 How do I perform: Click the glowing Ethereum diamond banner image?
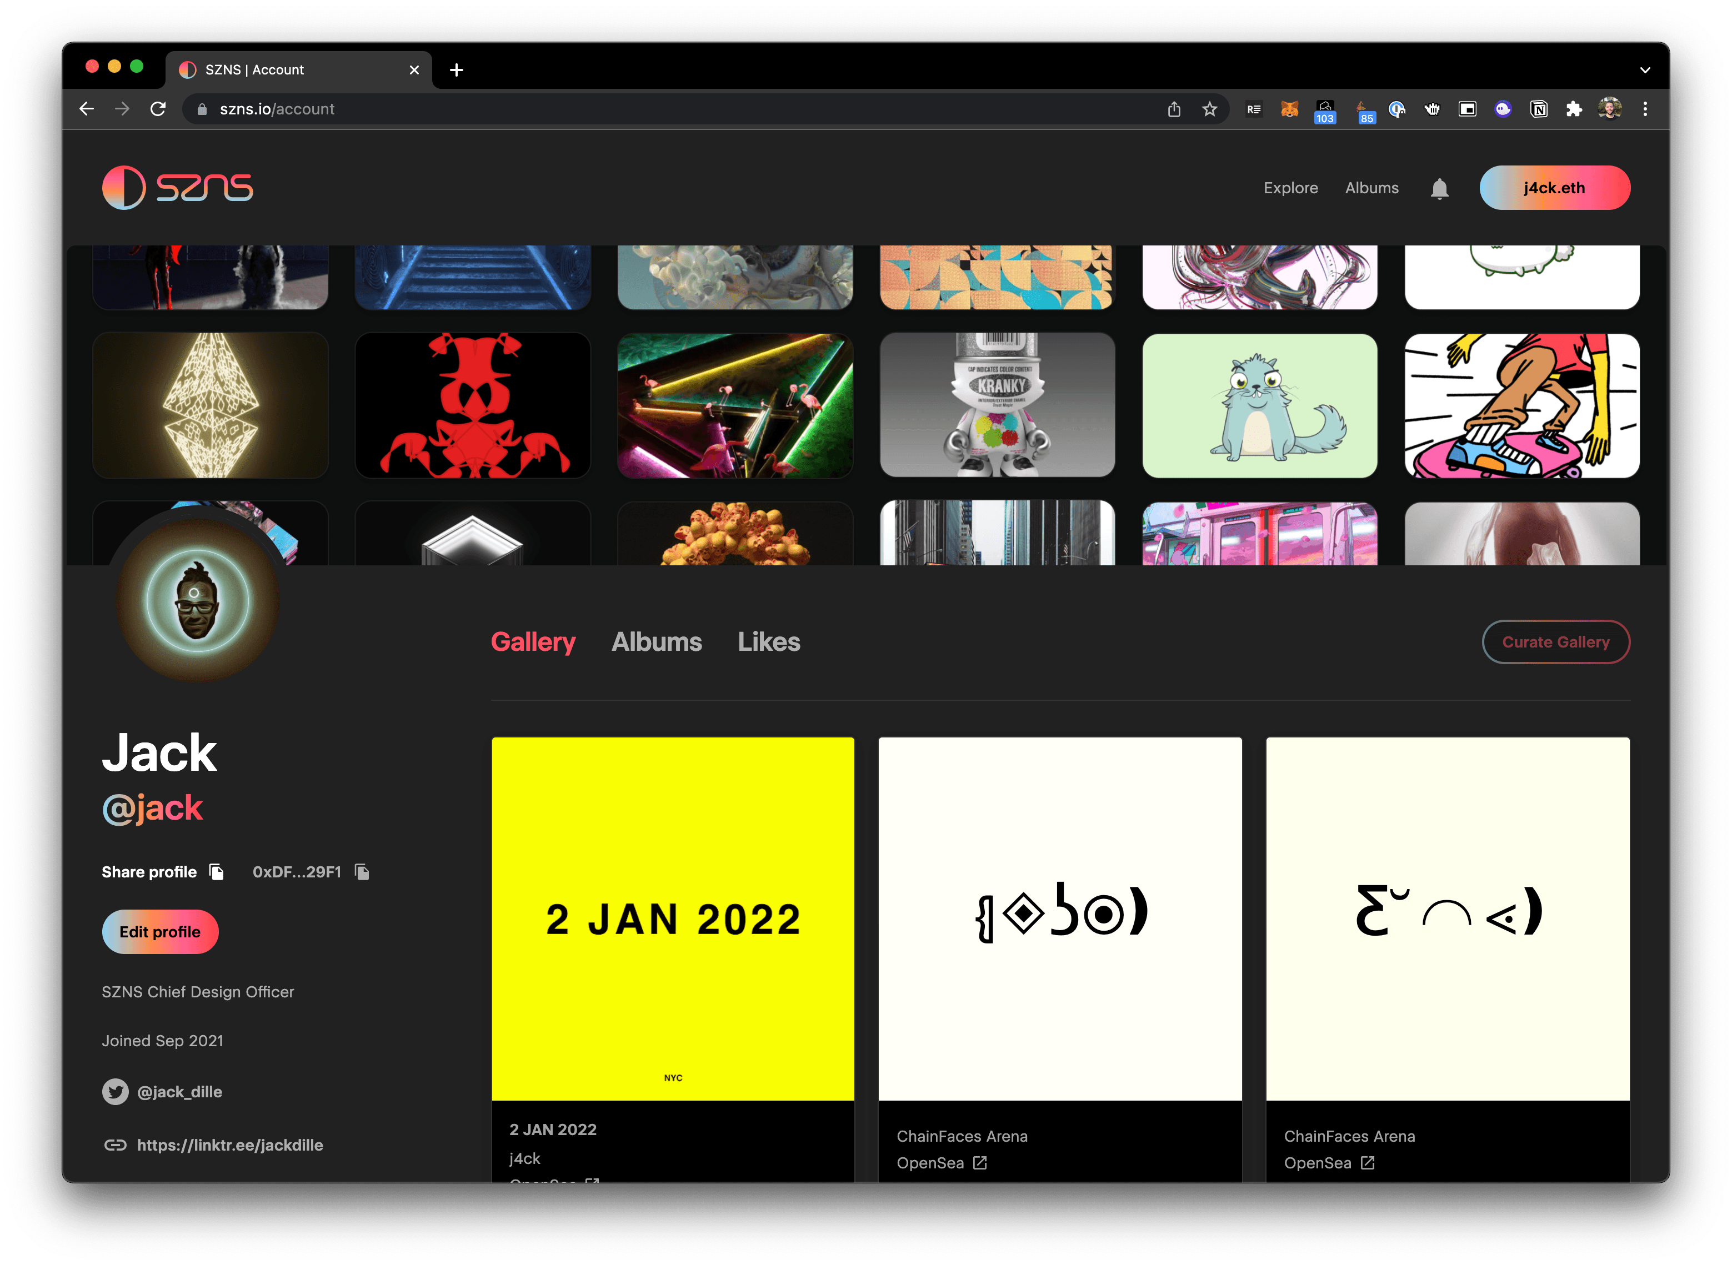click(210, 405)
